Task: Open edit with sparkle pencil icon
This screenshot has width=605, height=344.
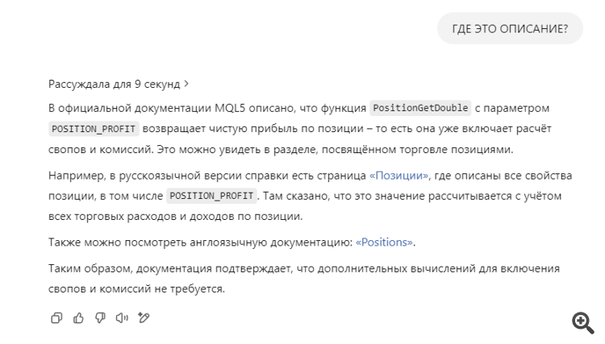Action: point(144,318)
